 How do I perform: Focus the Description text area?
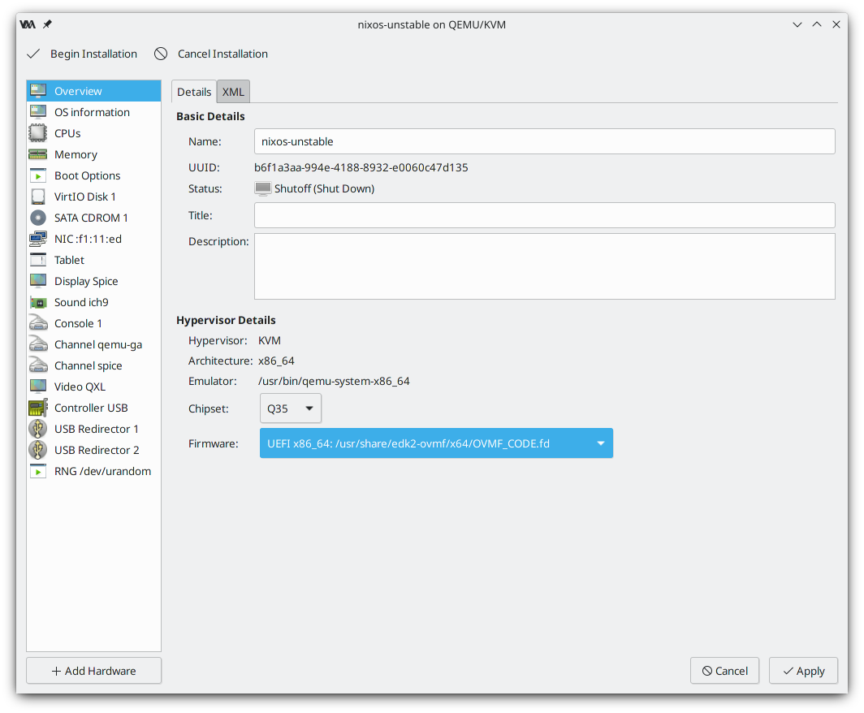pos(544,266)
